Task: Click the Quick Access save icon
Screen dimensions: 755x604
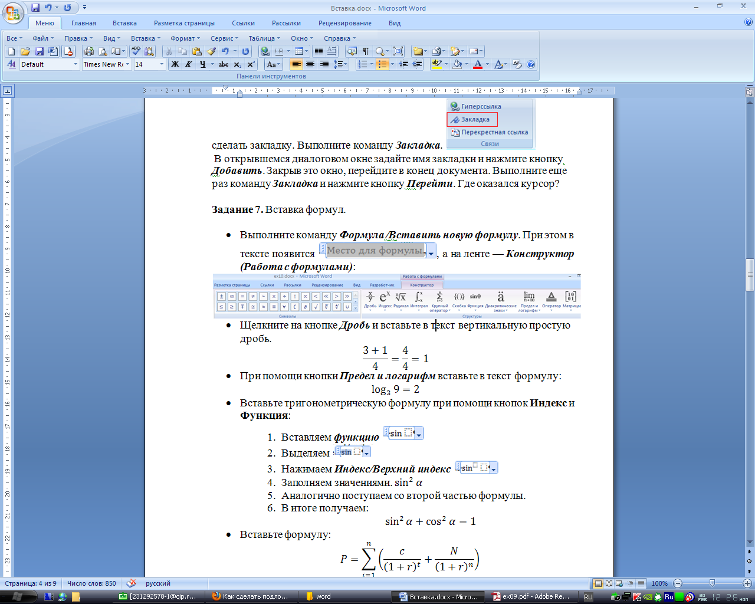Action: point(35,8)
